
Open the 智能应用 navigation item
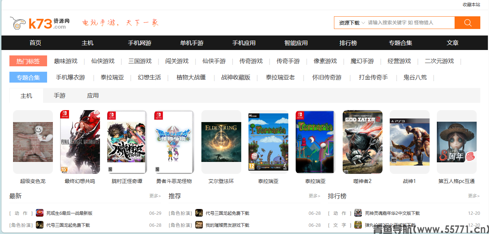click(x=296, y=43)
